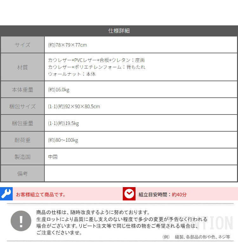This screenshot has width=238, height=242.
Task: Click the gray exclamation attention icon
Action: click(21, 221)
